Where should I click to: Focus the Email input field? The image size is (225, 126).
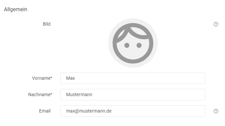pyautogui.click(x=133, y=111)
